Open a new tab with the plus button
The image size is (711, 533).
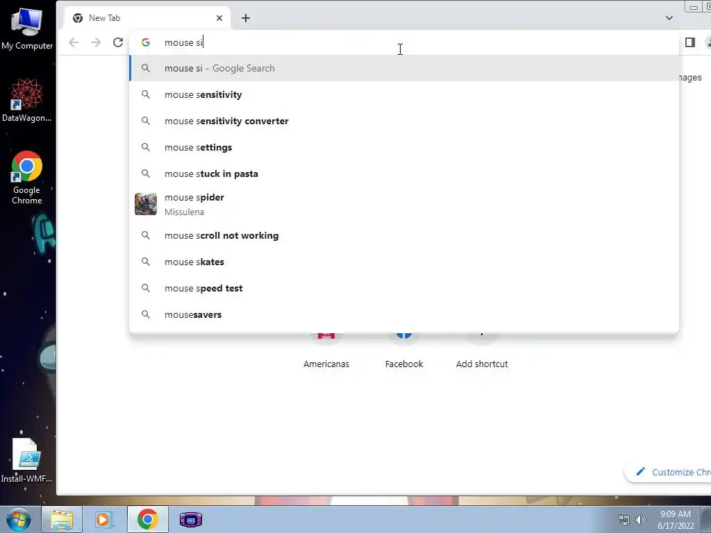click(x=246, y=18)
